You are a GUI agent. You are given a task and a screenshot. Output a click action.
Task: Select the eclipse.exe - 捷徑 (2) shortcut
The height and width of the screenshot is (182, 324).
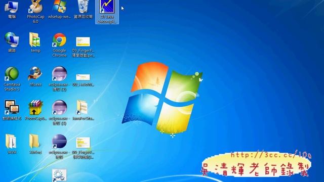click(59, 79)
